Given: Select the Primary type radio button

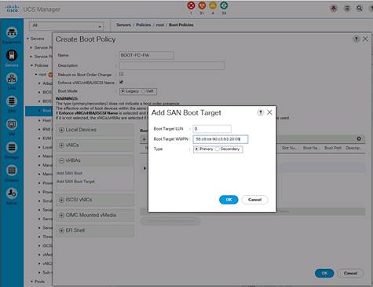Looking at the screenshot, I should click(196, 149).
